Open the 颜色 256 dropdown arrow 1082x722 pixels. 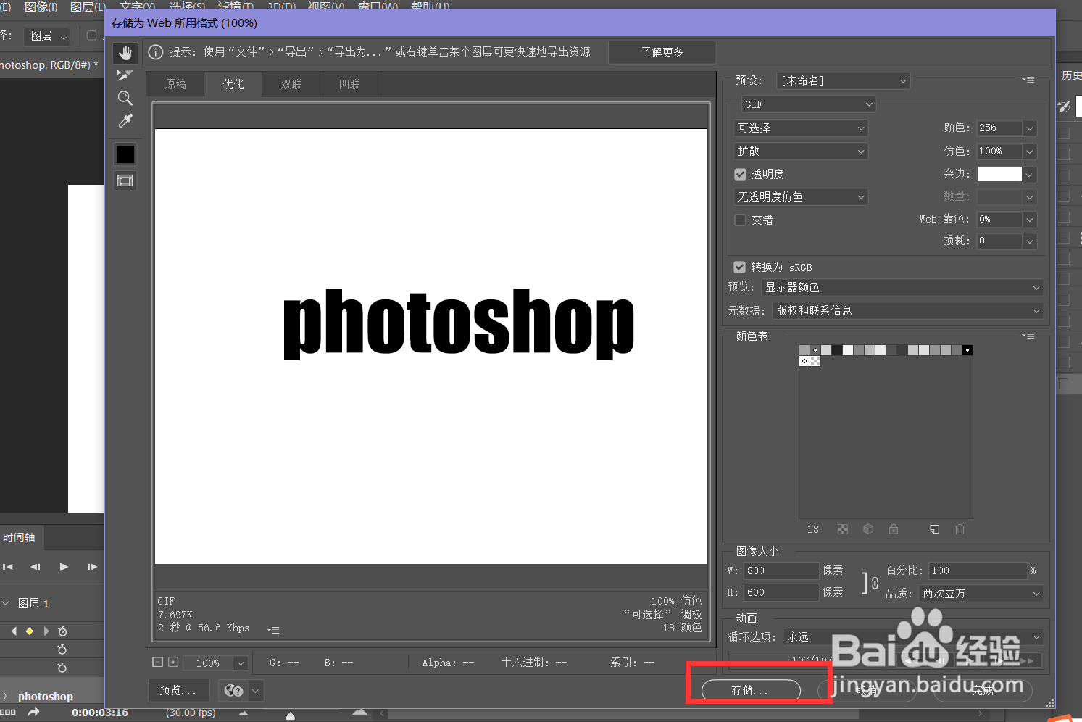(1029, 128)
